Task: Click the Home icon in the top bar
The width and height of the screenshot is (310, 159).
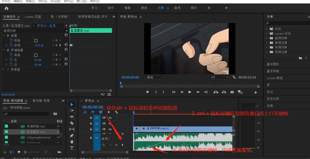Action: (x=6, y=8)
